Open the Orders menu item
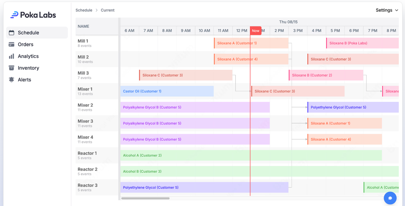 pyautogui.click(x=26, y=45)
